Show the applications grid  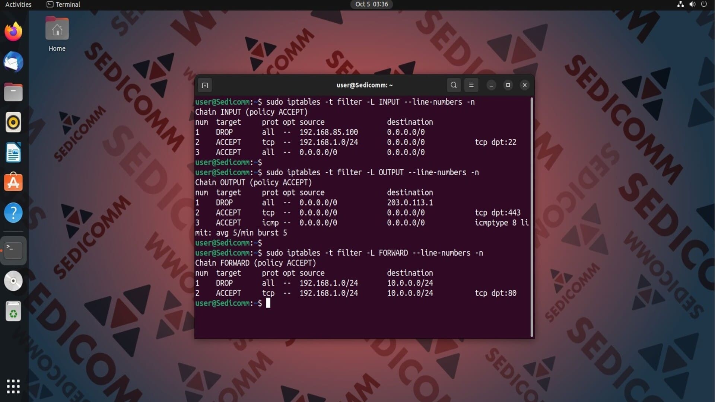click(13, 386)
